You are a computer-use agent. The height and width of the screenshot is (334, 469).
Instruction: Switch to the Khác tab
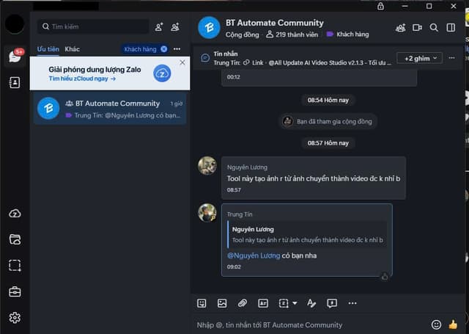pyautogui.click(x=72, y=49)
